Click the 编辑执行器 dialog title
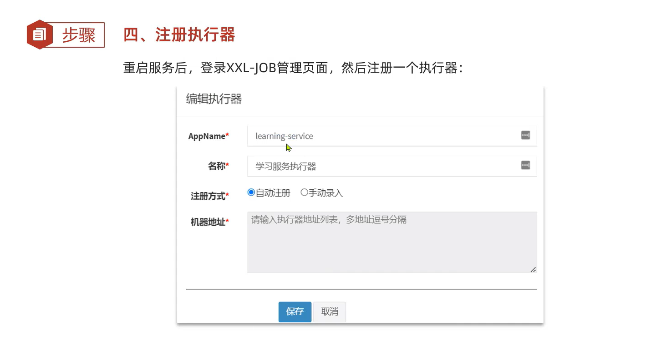671x340 pixels. coord(213,99)
